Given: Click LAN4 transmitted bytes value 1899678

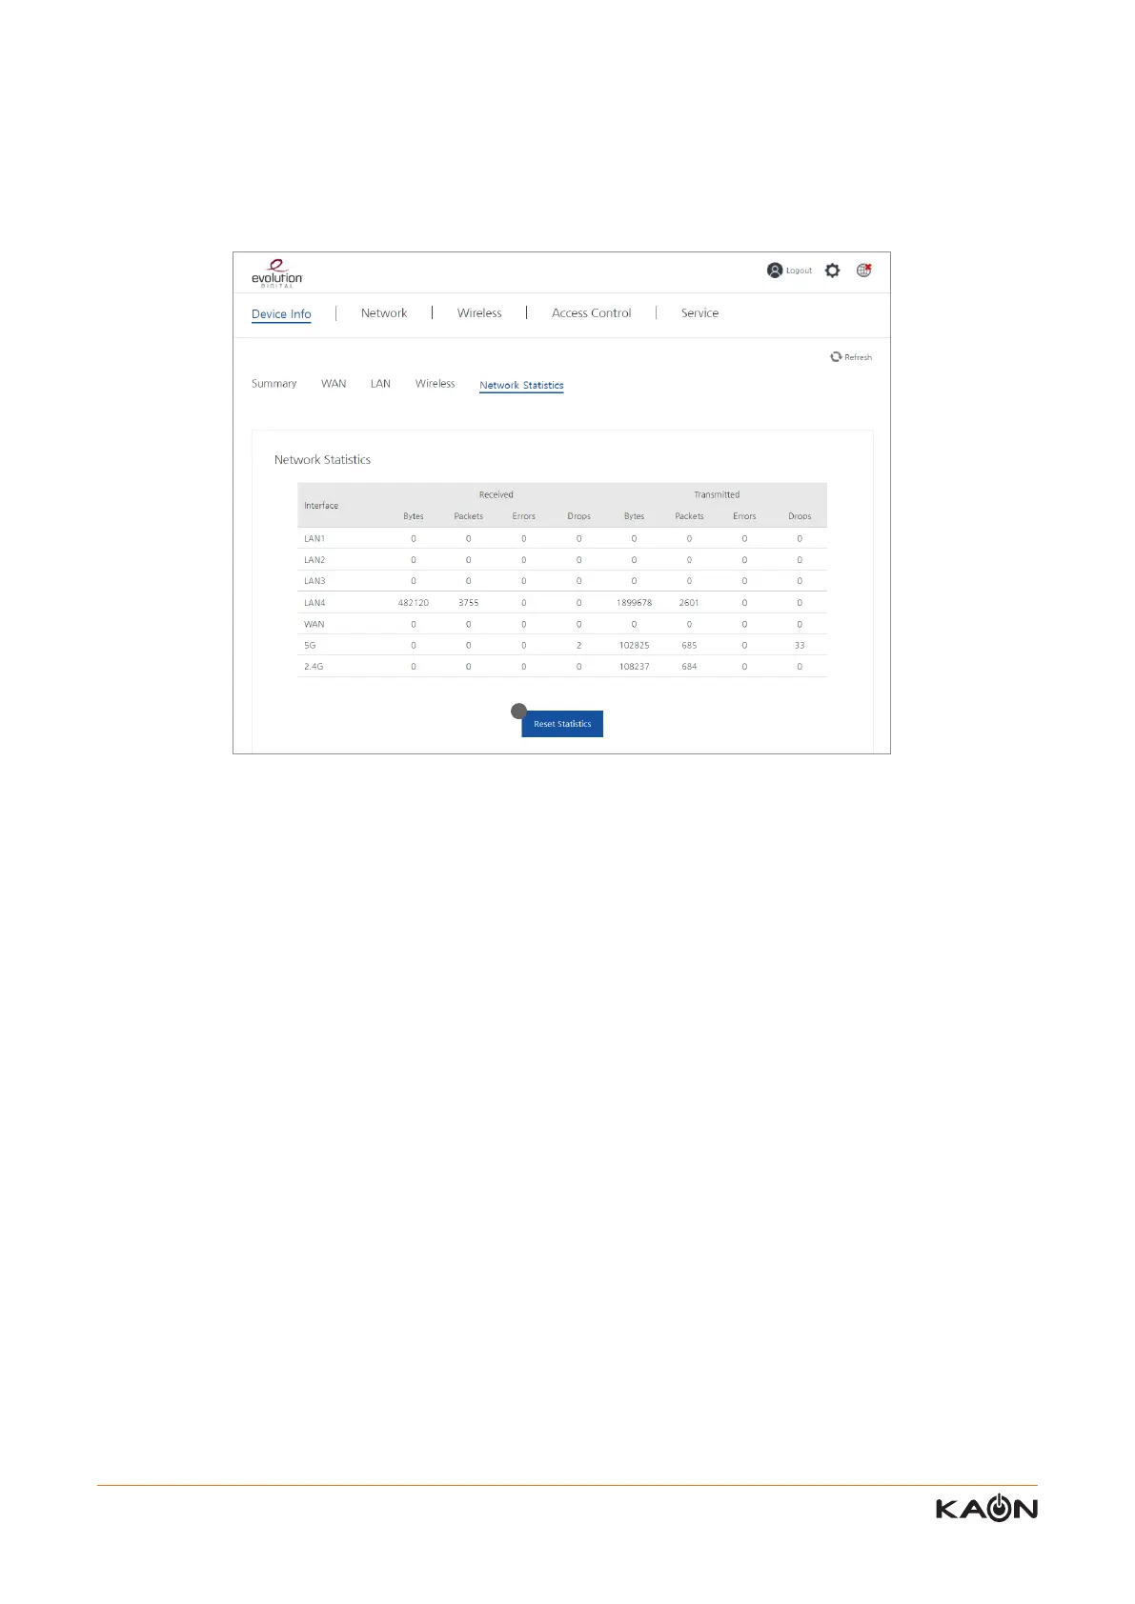Looking at the screenshot, I should 634,603.
